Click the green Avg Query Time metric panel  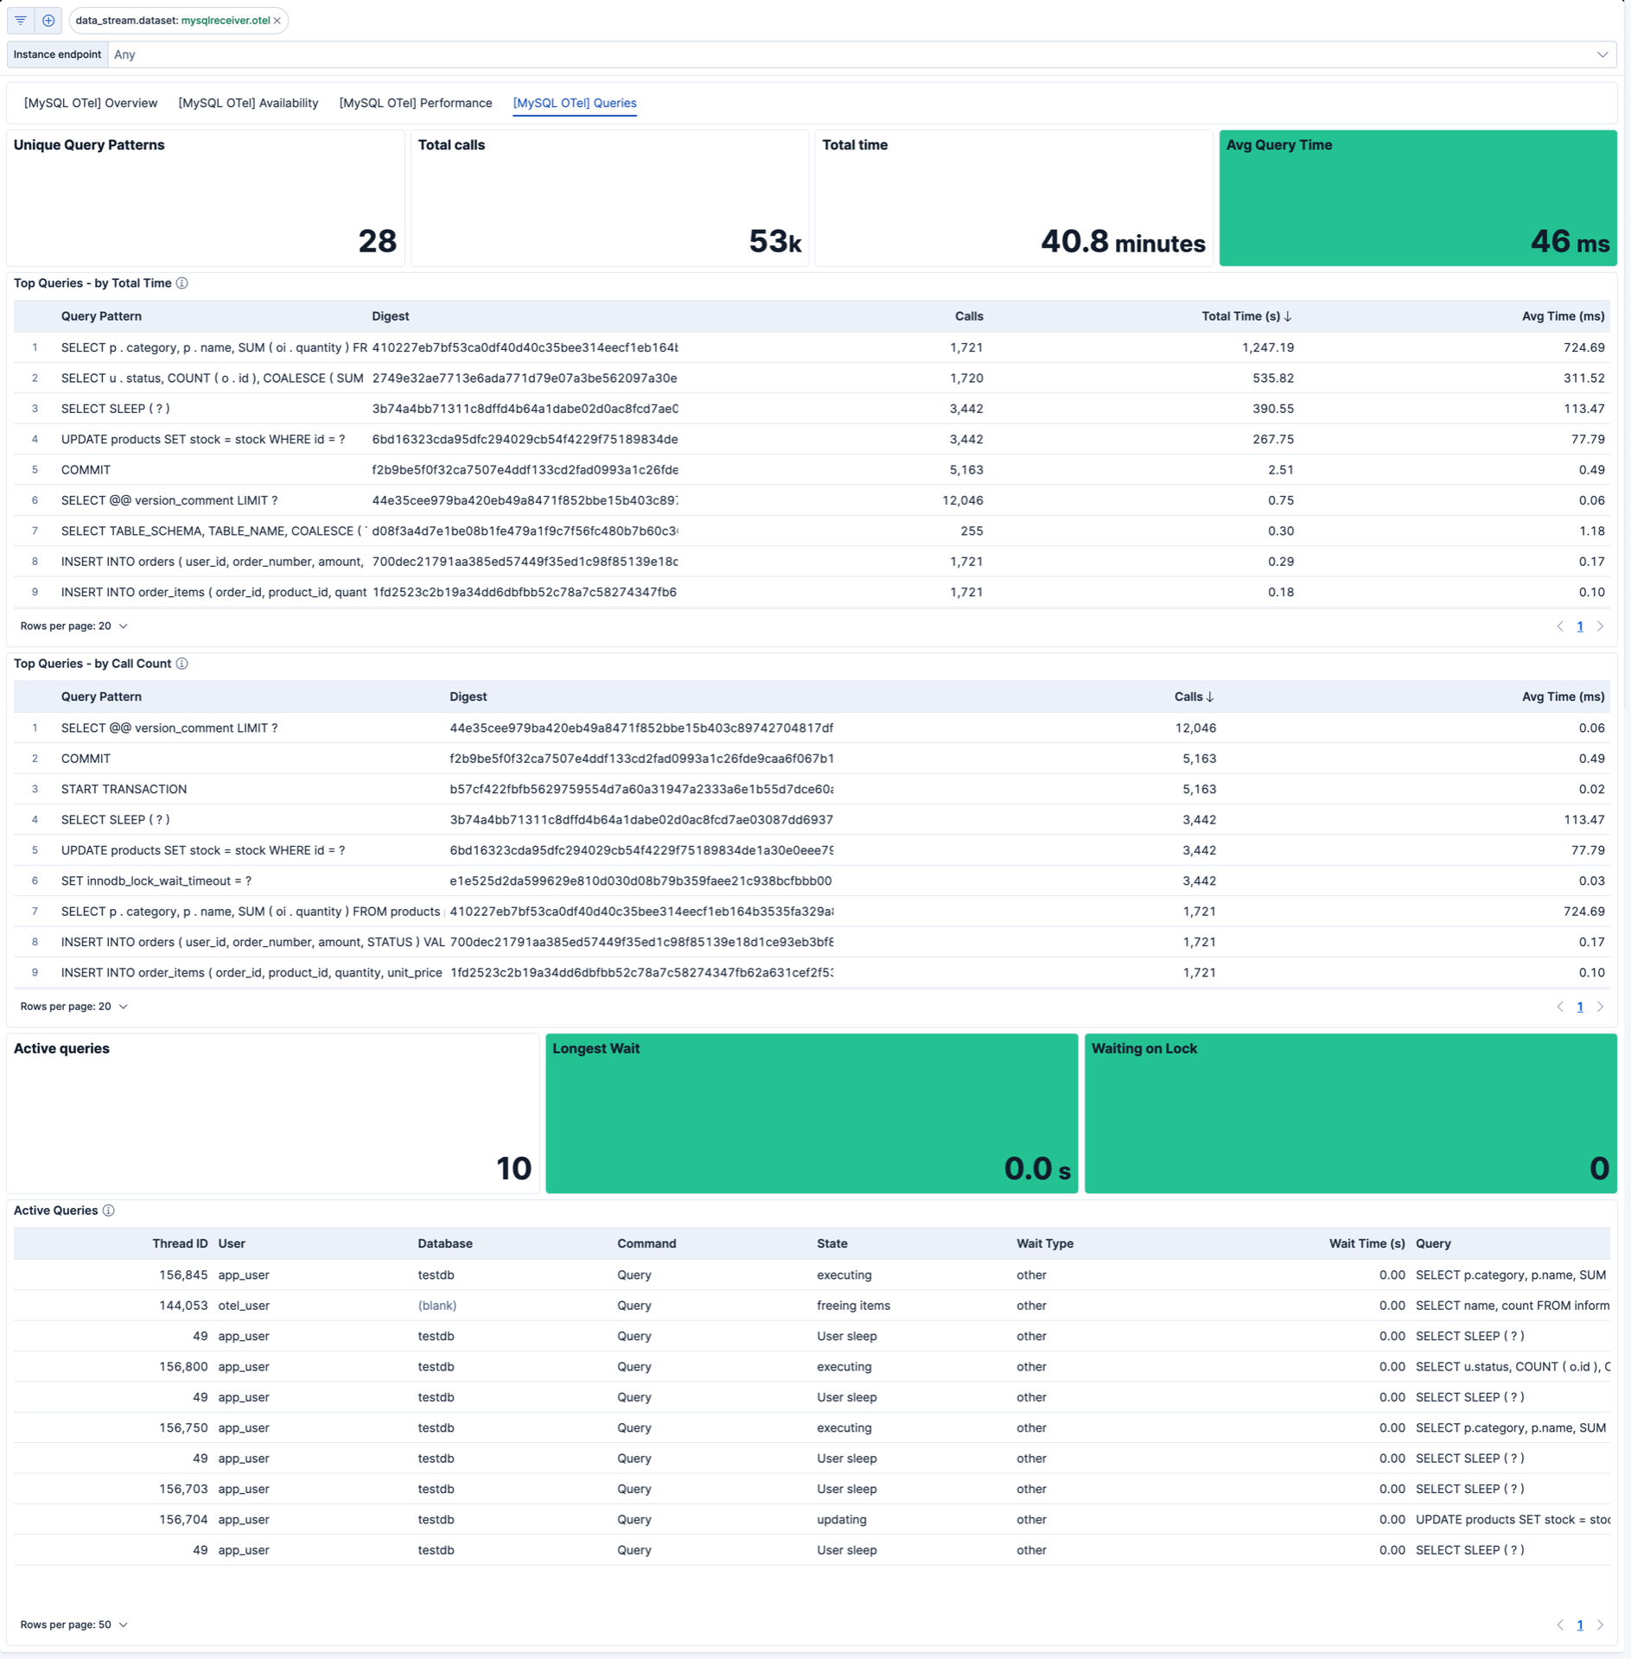pyautogui.click(x=1418, y=198)
